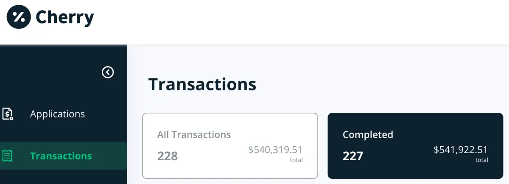Click the green Transactions receipt icon
This screenshot has height=184, width=509.
(x=8, y=156)
